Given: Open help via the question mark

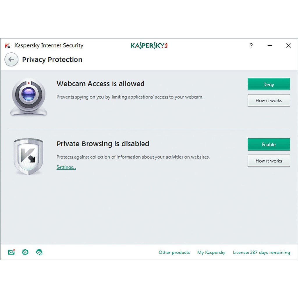Looking at the screenshot, I should [x=251, y=45].
